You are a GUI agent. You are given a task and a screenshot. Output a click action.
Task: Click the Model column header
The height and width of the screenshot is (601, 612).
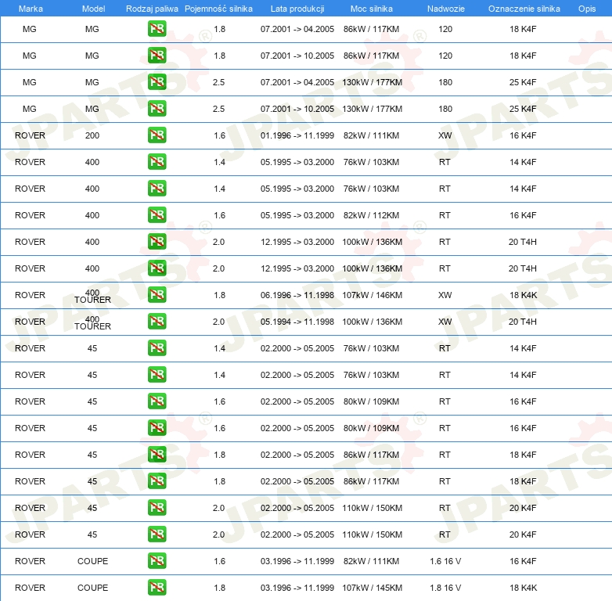(93, 9)
